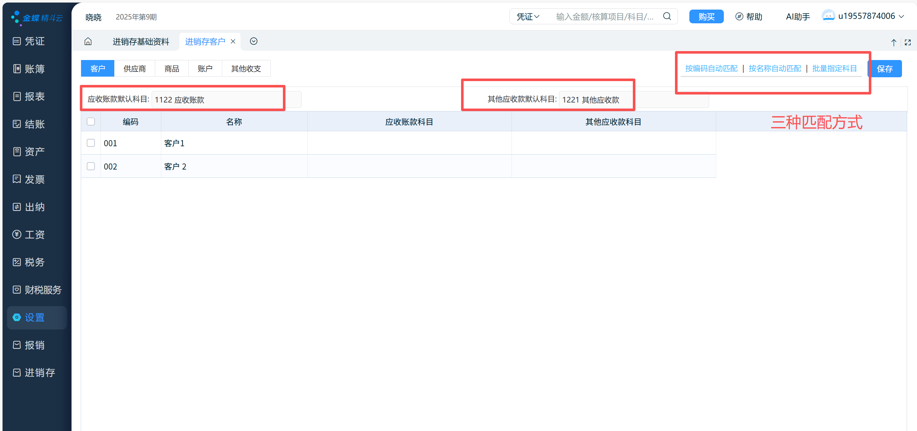Check the box for customer 001
The image size is (917, 431).
[x=91, y=143]
